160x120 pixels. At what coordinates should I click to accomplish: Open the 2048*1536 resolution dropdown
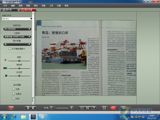pyautogui.click(x=17, y=37)
